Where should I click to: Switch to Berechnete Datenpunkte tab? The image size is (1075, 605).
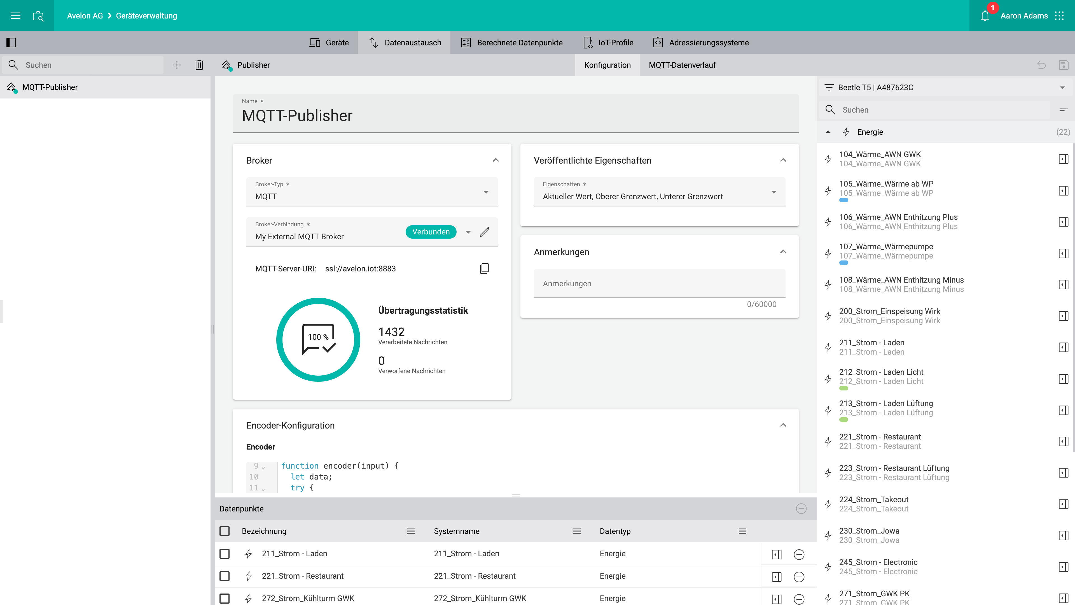coord(512,43)
